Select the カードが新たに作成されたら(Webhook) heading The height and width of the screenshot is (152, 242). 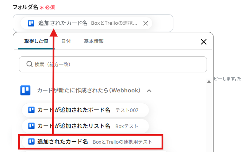(x=89, y=91)
